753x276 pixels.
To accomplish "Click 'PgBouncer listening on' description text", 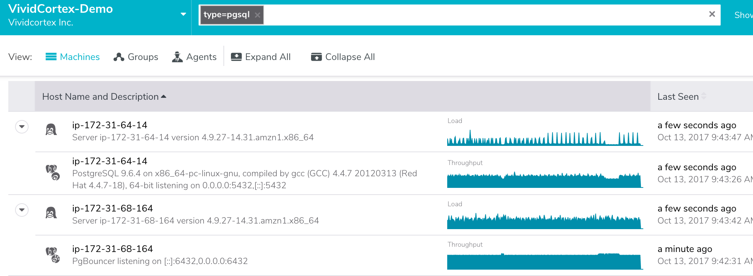I will tap(160, 261).
